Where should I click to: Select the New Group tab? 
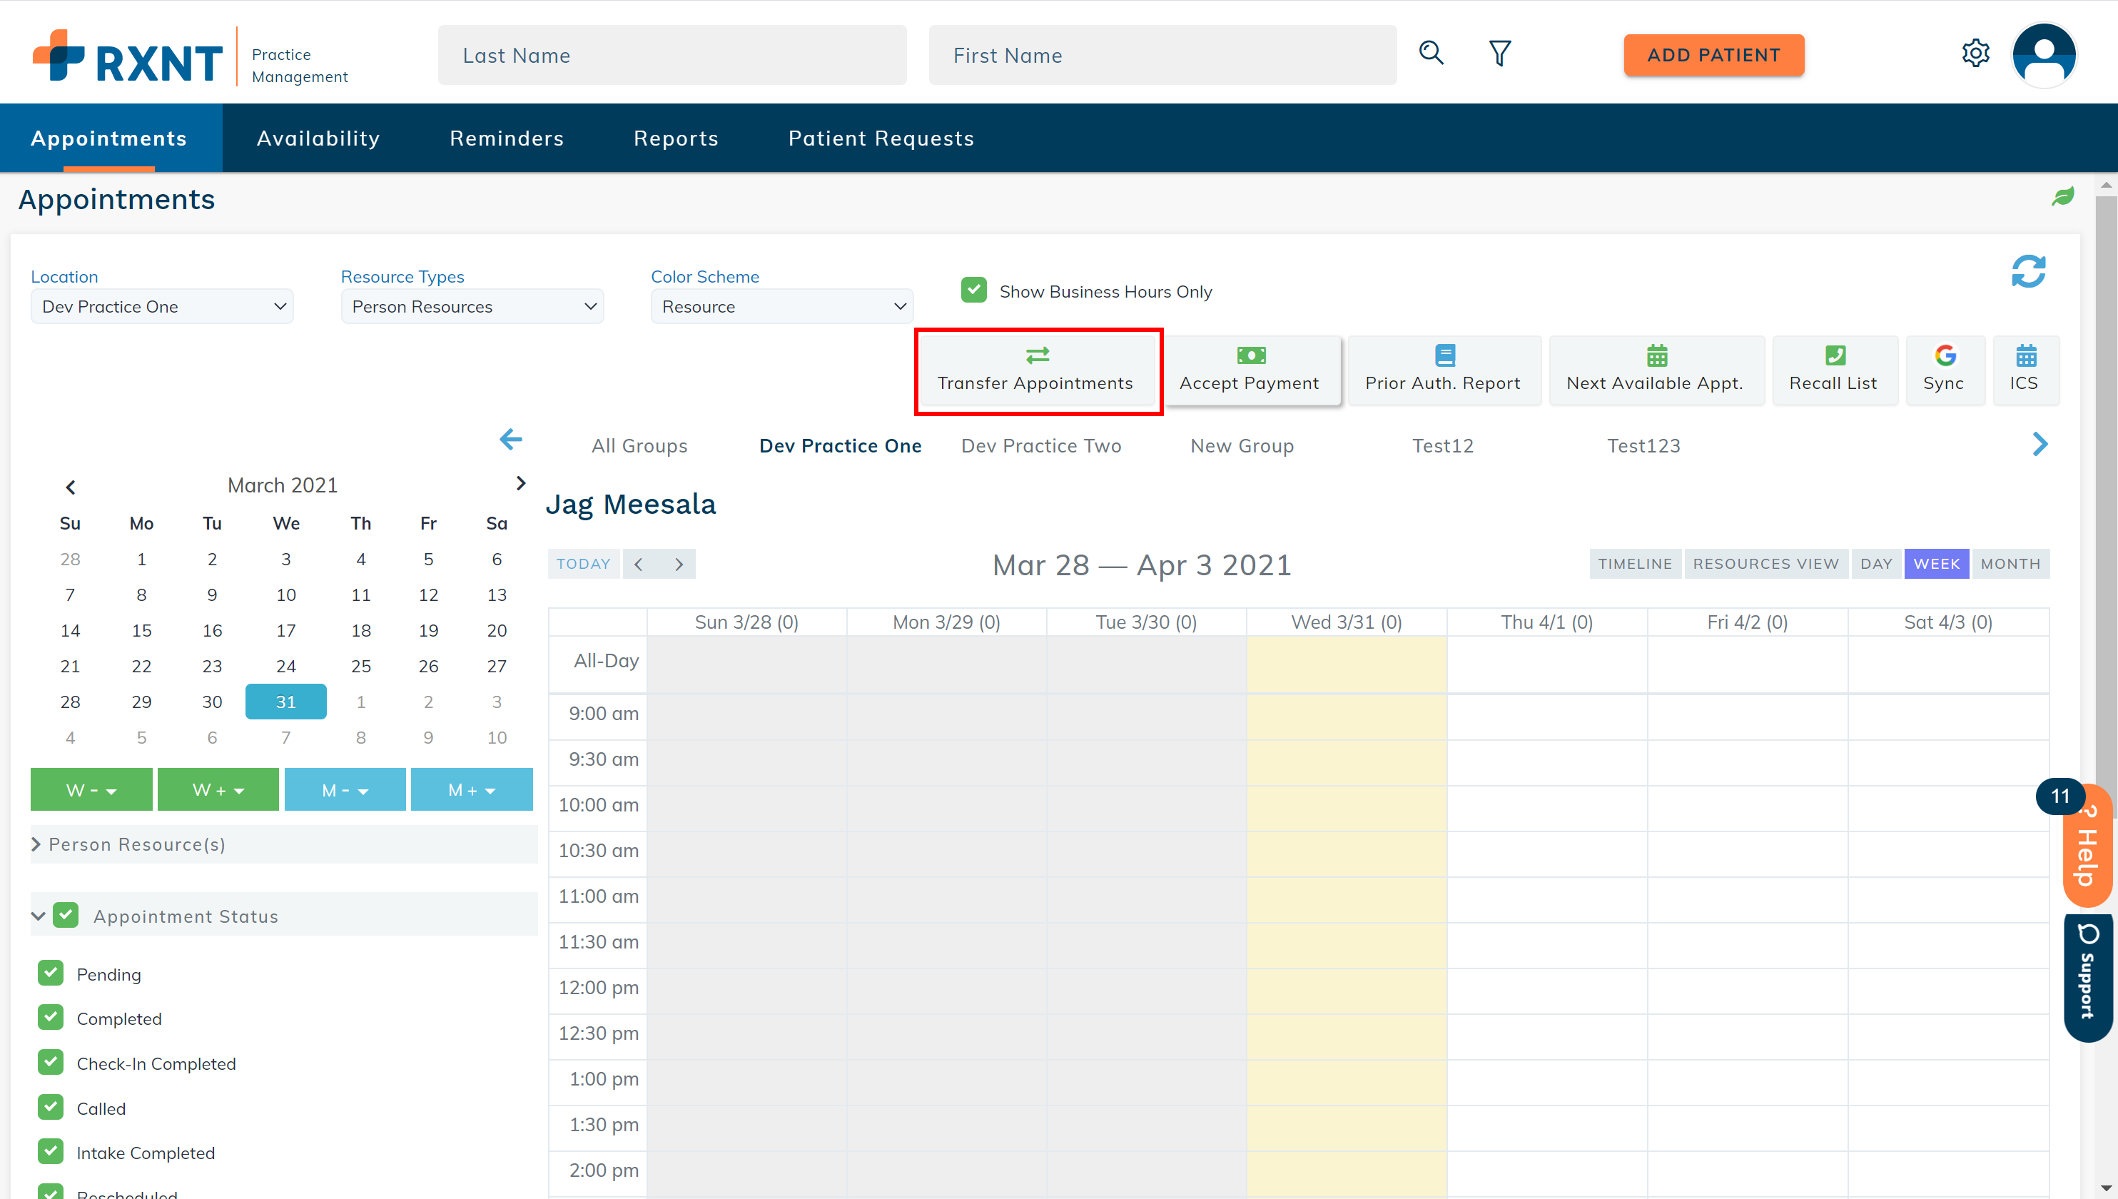point(1242,445)
